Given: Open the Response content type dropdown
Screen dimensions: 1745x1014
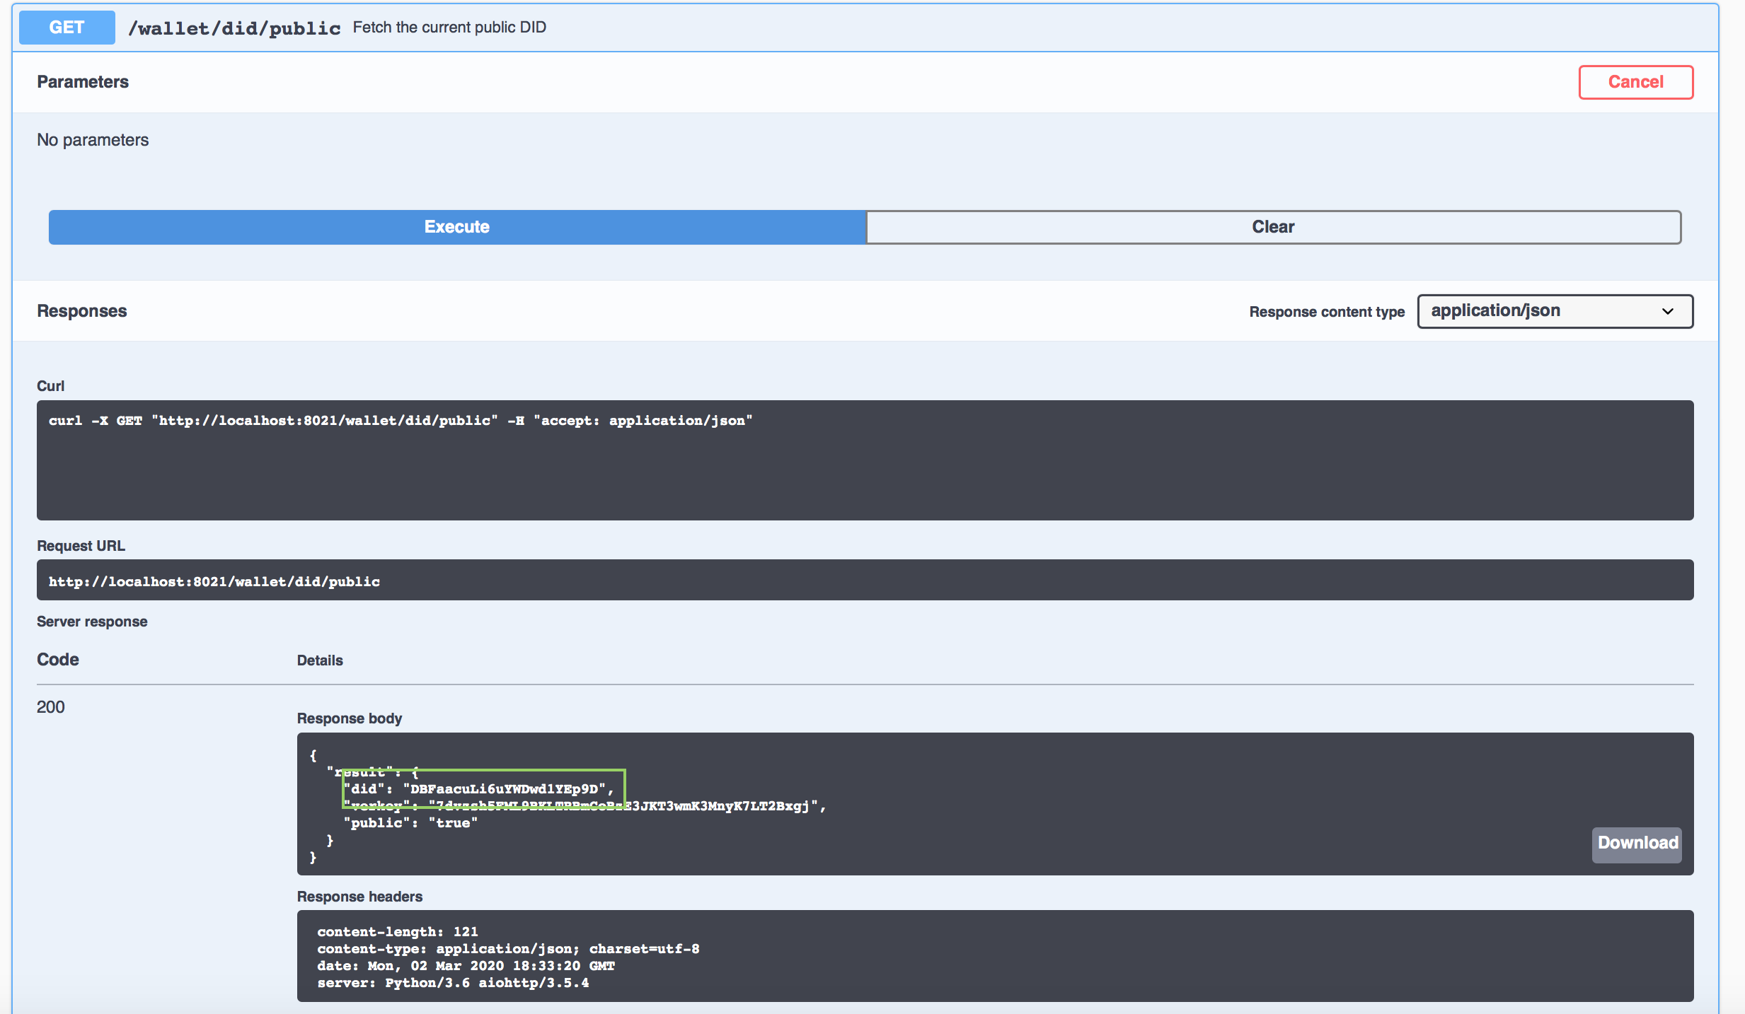Looking at the screenshot, I should tap(1554, 311).
